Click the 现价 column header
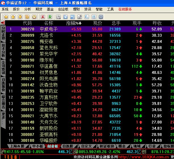This screenshot has height=159, width=174. tap(97, 23)
